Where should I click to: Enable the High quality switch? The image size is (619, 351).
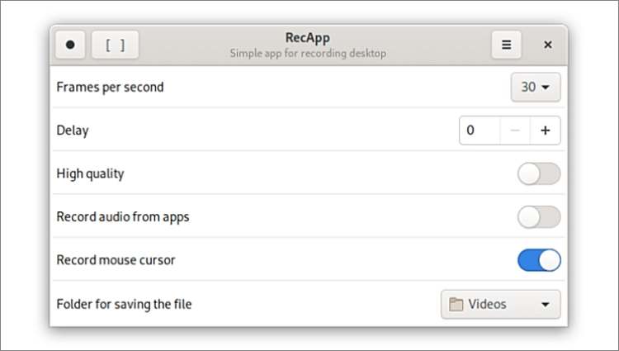coord(538,174)
